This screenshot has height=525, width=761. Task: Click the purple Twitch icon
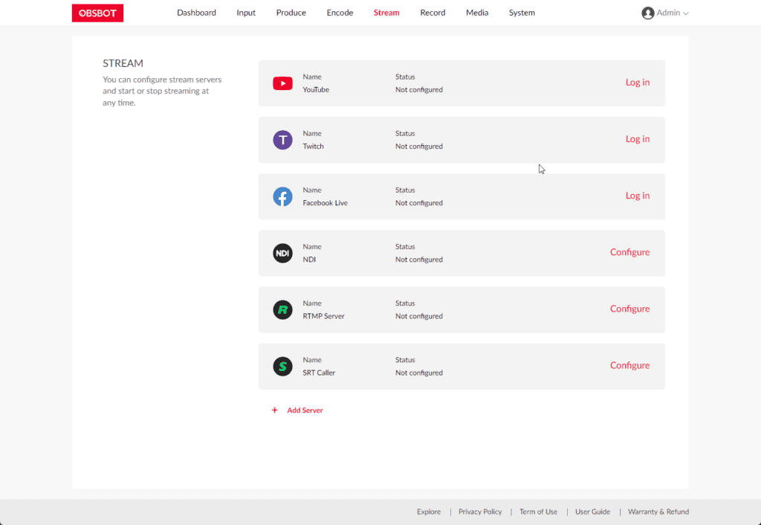282,140
